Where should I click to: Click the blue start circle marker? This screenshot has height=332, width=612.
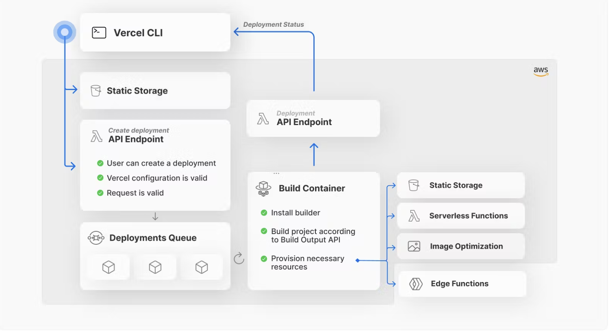click(65, 32)
